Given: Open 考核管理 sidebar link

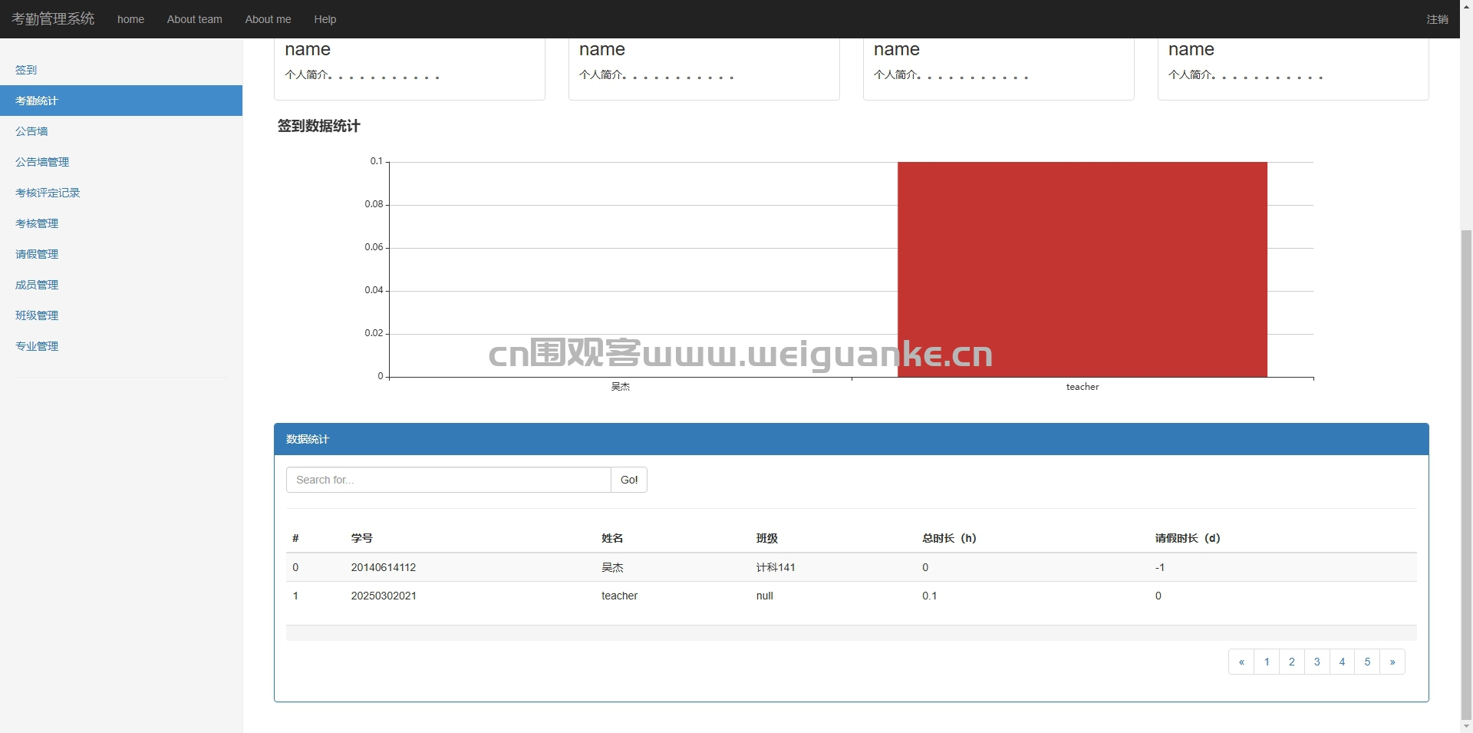Looking at the screenshot, I should point(121,223).
